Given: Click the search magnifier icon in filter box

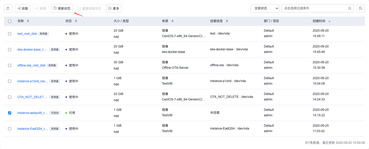Looking at the screenshot, I should [350, 8].
